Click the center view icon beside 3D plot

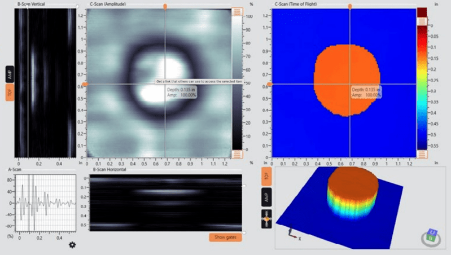click(x=266, y=219)
